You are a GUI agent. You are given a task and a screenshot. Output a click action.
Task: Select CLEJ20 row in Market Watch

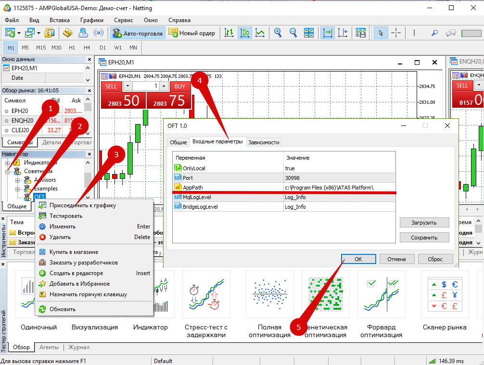pyautogui.click(x=43, y=130)
